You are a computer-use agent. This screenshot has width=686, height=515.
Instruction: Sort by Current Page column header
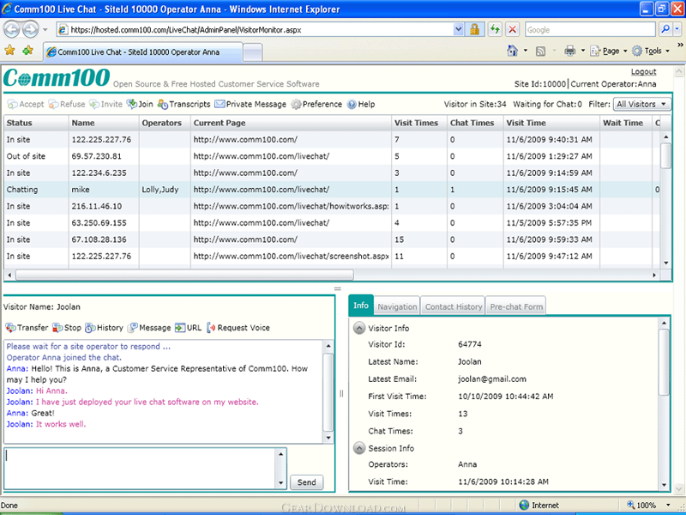point(291,123)
